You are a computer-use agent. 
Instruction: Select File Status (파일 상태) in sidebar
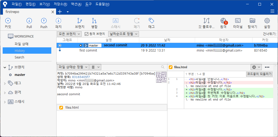point(22,44)
